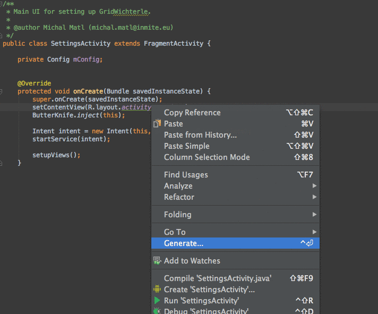The height and width of the screenshot is (314, 378).
Task: Select Generate... from the context menu
Action: pos(183,243)
